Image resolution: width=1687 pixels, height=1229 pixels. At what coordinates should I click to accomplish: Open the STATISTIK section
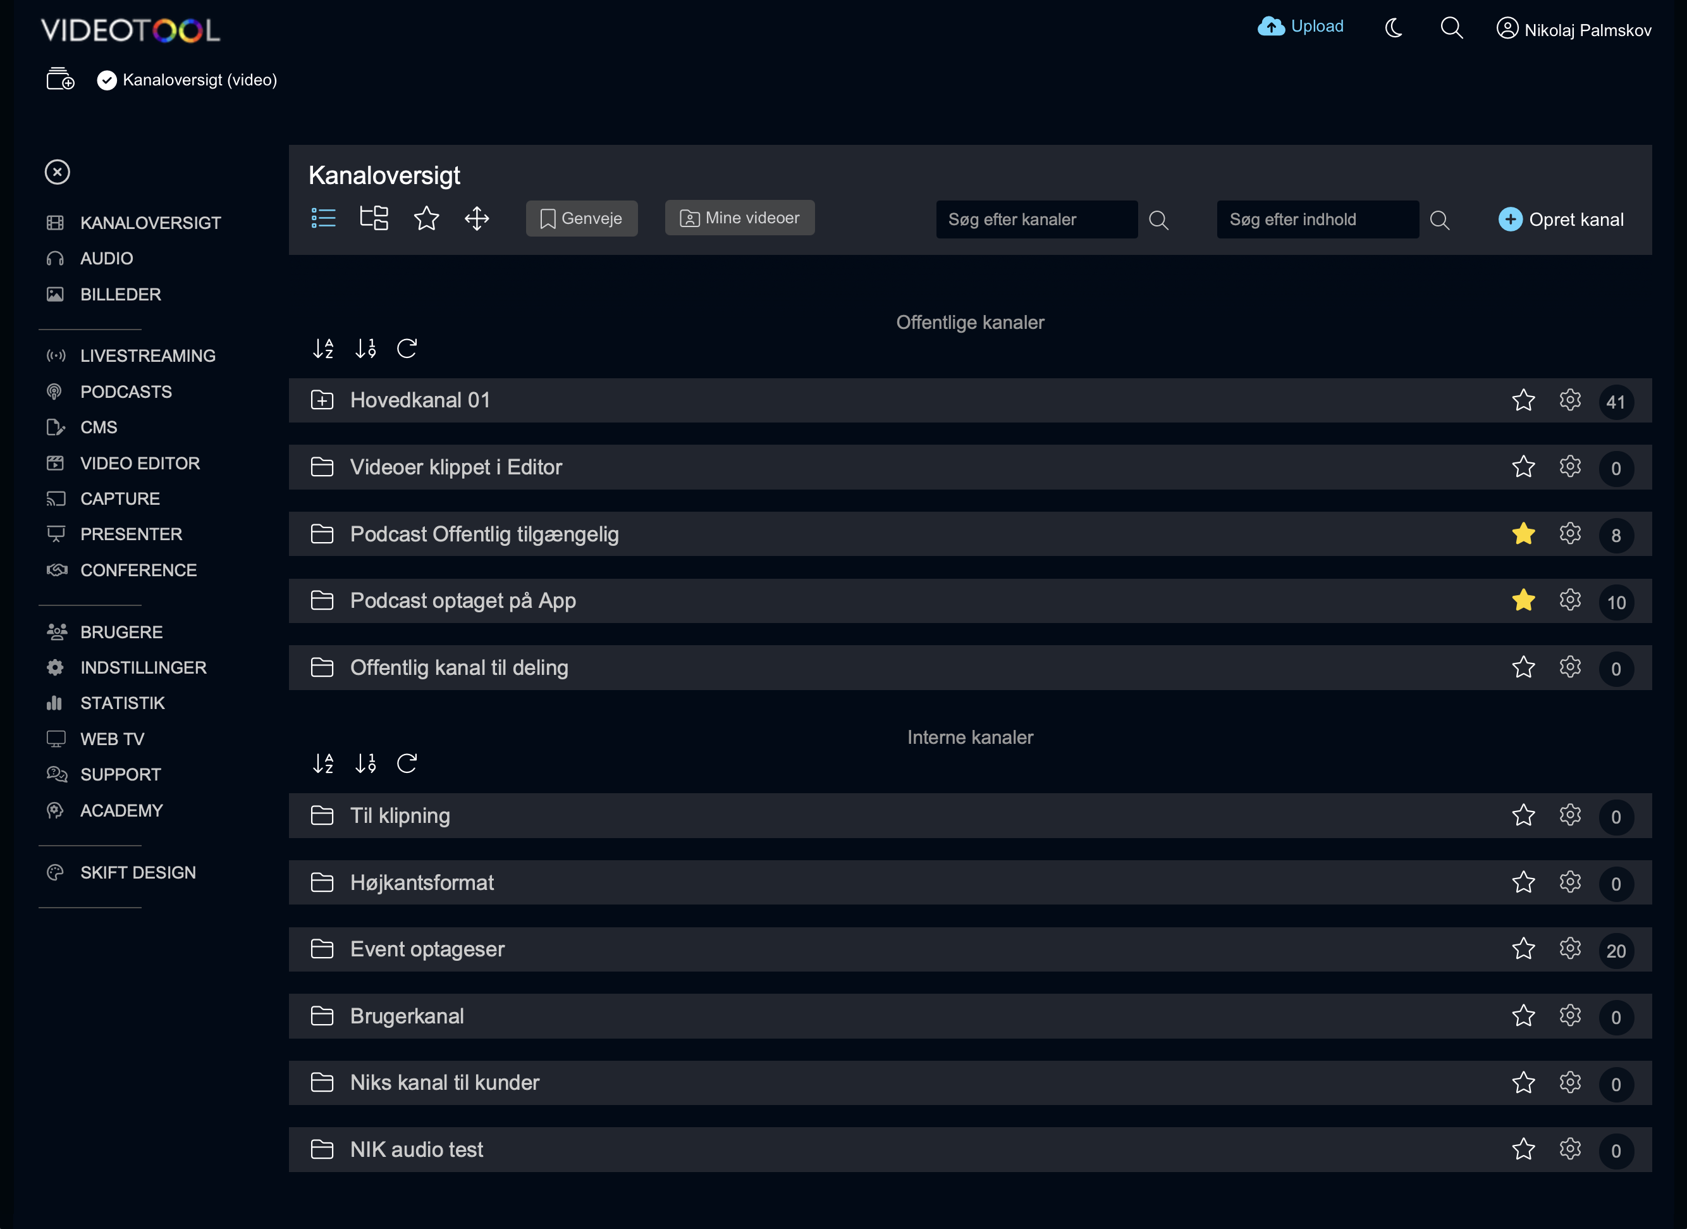123,702
